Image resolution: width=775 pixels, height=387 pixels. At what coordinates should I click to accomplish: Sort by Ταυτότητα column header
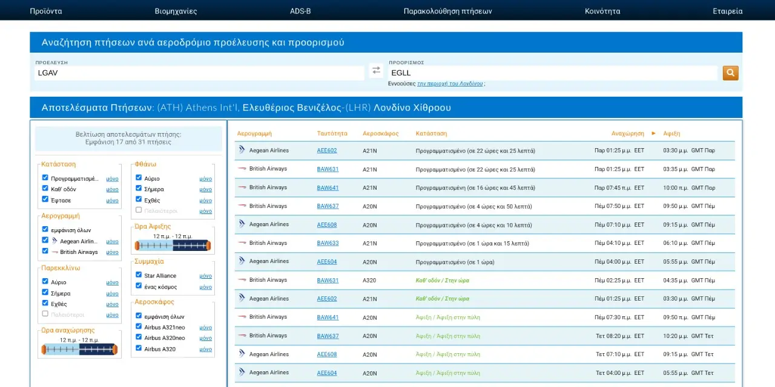click(332, 133)
